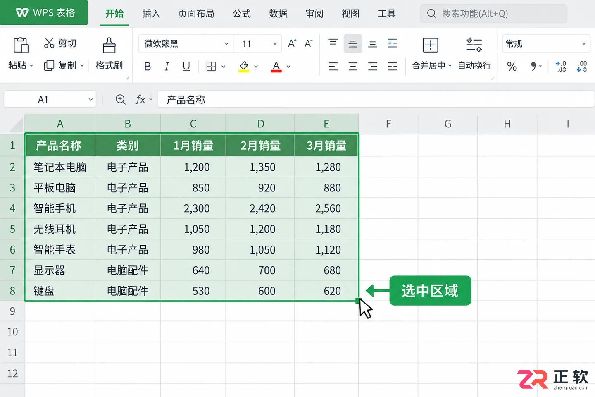The width and height of the screenshot is (595, 397).
Task: Click the Paste clipboard icon
Action: pos(21,45)
